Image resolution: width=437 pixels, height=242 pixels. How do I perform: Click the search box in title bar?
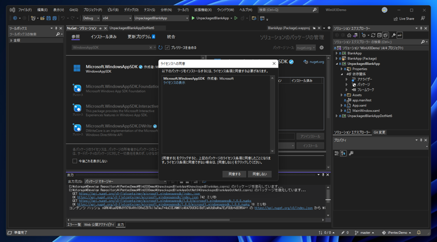click(x=287, y=10)
